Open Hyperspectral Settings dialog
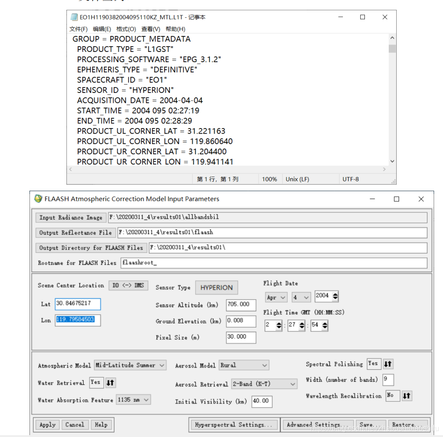 click(234, 424)
